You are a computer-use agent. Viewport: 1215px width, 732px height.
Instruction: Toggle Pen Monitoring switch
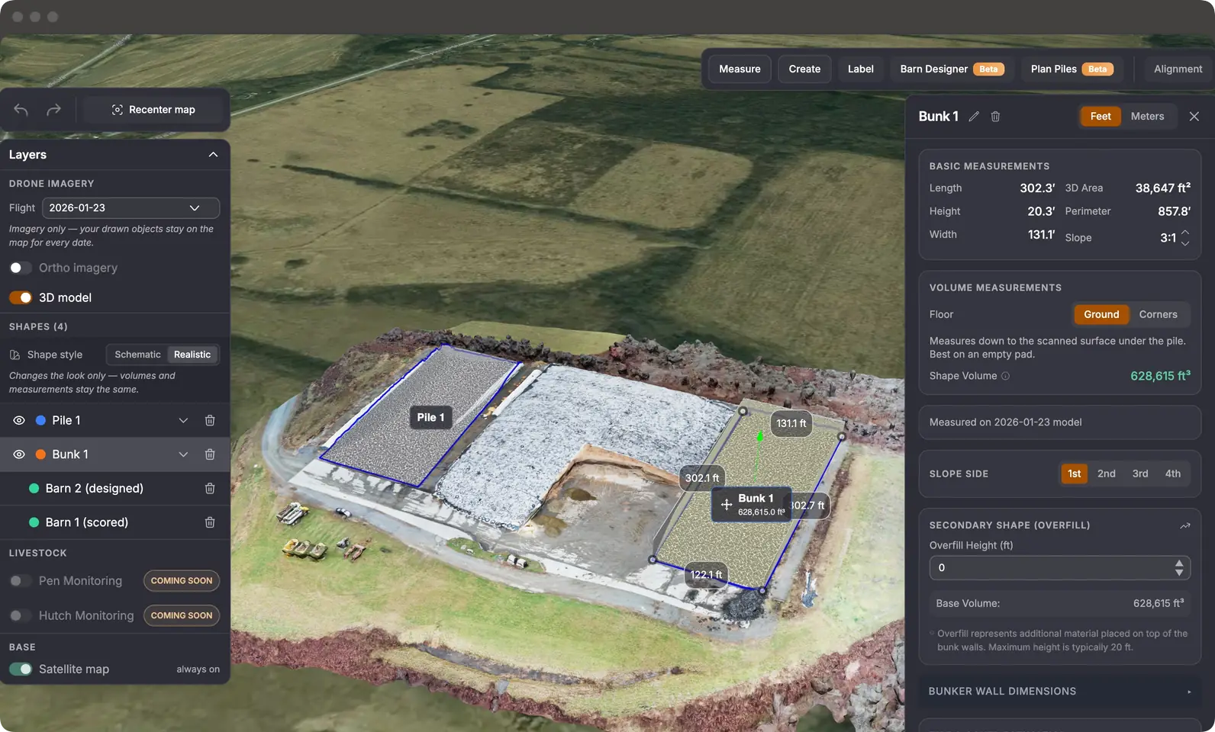(21, 581)
